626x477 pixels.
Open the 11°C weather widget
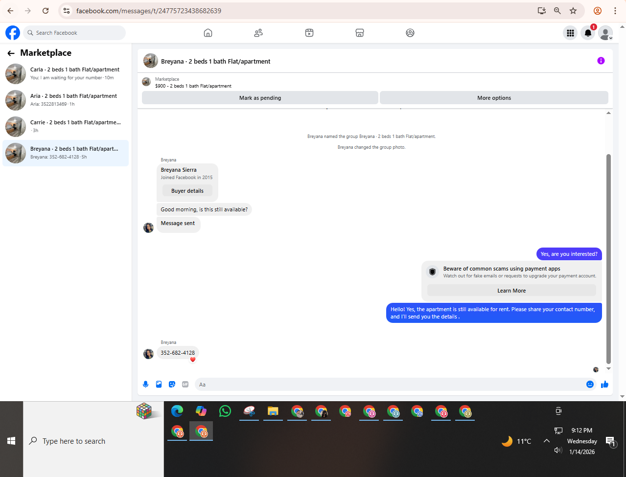click(516, 441)
